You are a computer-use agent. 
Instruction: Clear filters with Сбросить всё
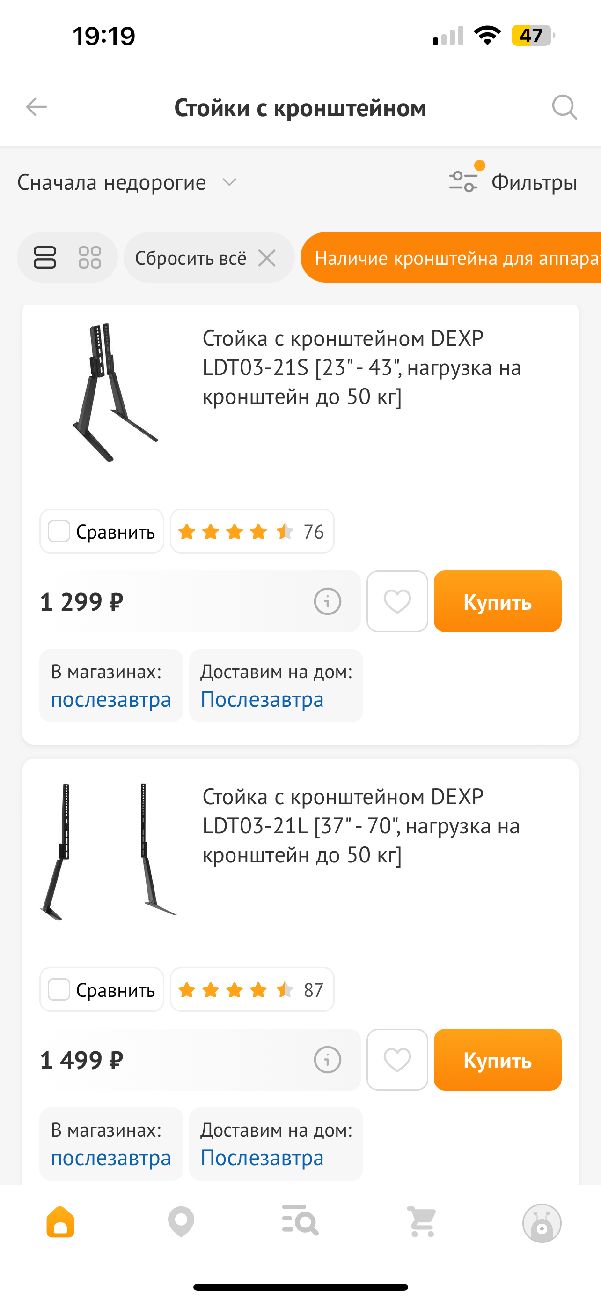tap(209, 258)
